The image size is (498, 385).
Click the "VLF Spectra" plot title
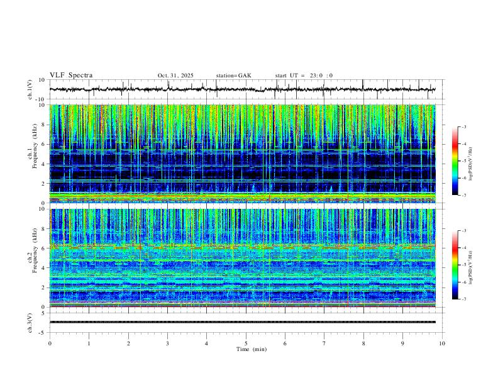[71, 75]
